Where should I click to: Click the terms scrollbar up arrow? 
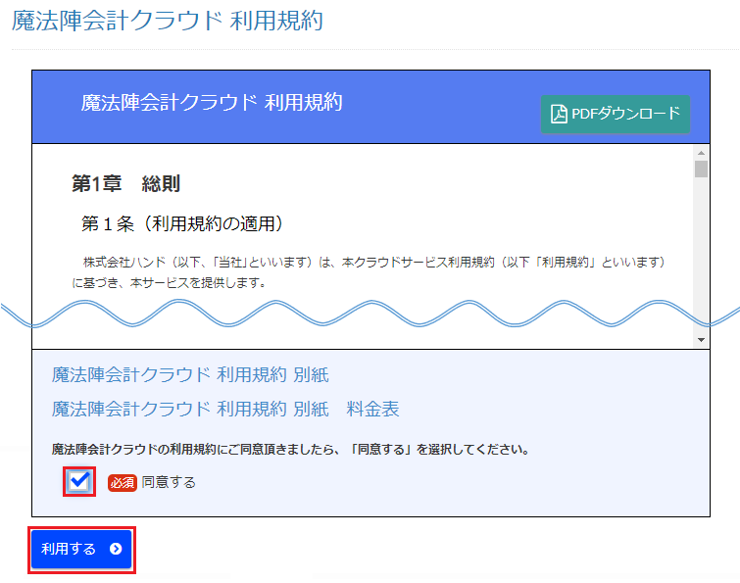pos(701,153)
